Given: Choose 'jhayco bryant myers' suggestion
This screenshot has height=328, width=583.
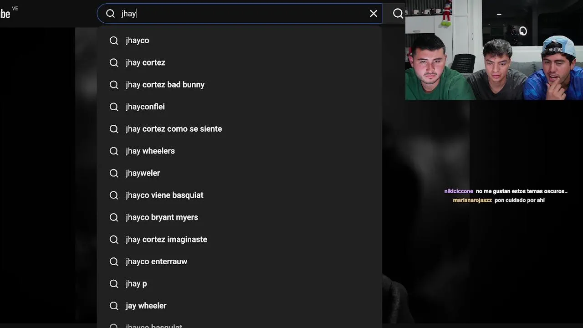Looking at the screenshot, I should [240, 217].
